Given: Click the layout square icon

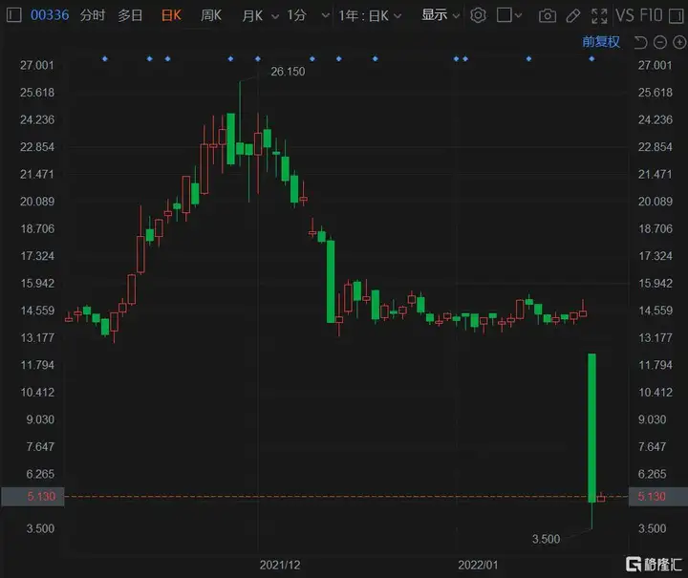Looking at the screenshot, I should [505, 15].
